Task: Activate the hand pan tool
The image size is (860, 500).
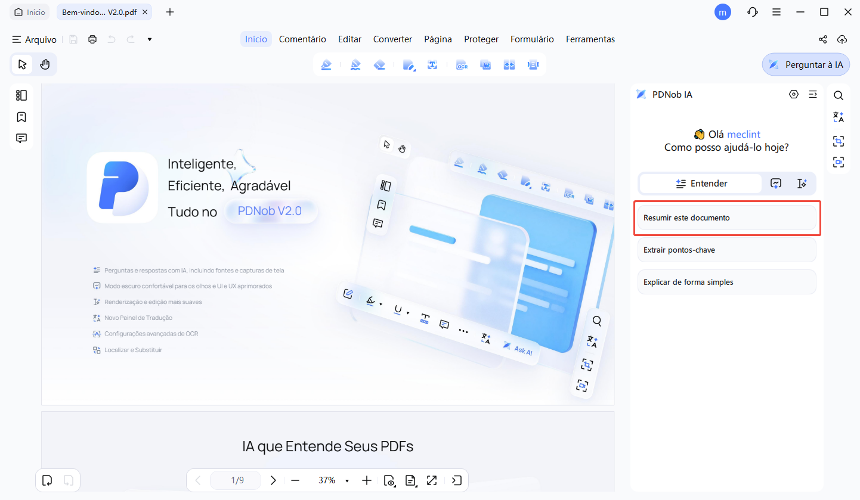Action: click(x=45, y=64)
